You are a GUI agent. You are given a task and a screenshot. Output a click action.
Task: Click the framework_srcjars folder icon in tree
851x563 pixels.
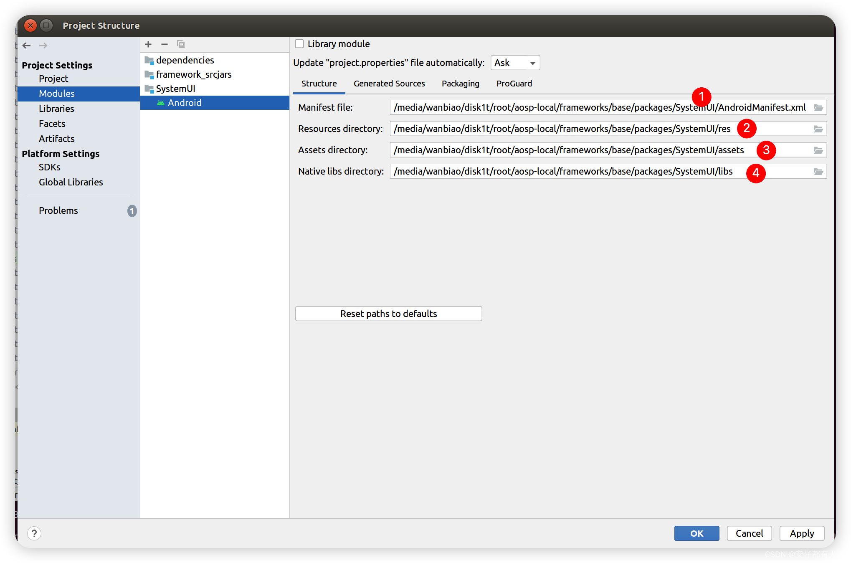[x=149, y=74]
